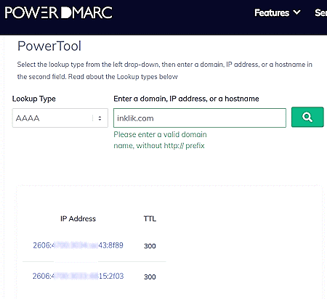Click the domain input field containing inklik.com
The image size is (327, 299).
click(200, 118)
